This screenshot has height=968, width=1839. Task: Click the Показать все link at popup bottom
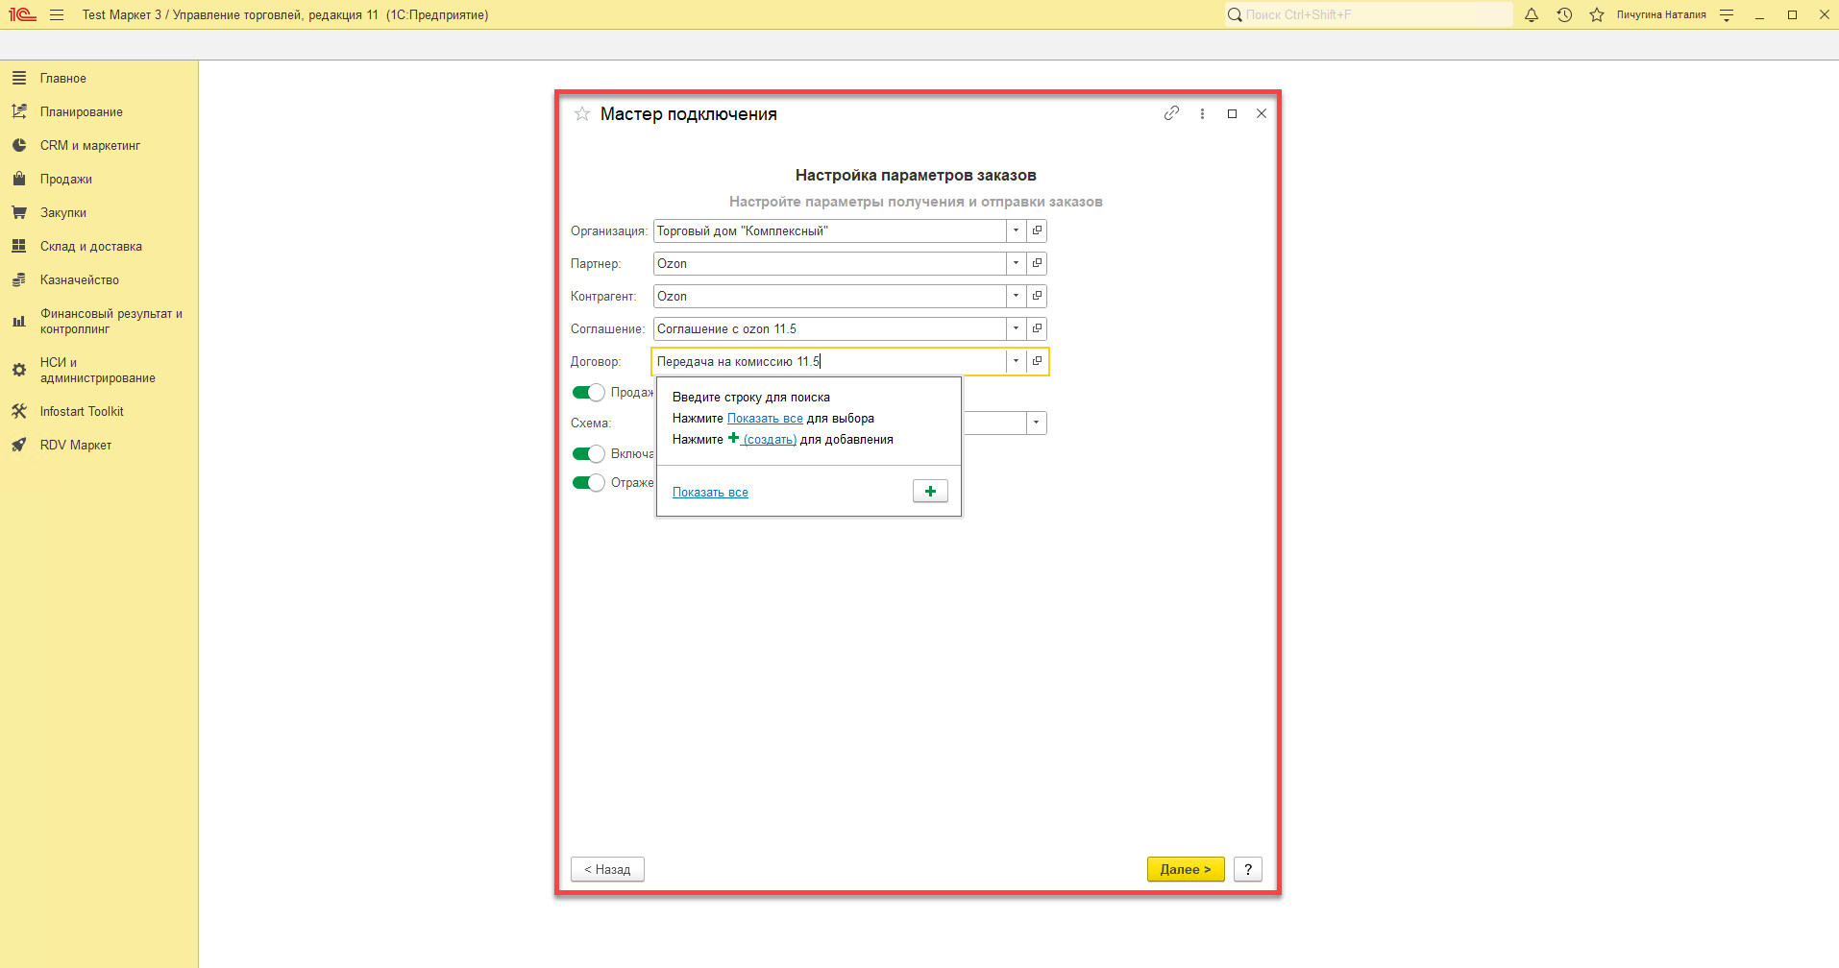tap(710, 493)
